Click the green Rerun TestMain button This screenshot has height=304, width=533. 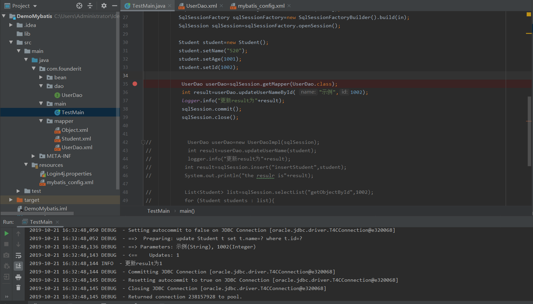6,233
